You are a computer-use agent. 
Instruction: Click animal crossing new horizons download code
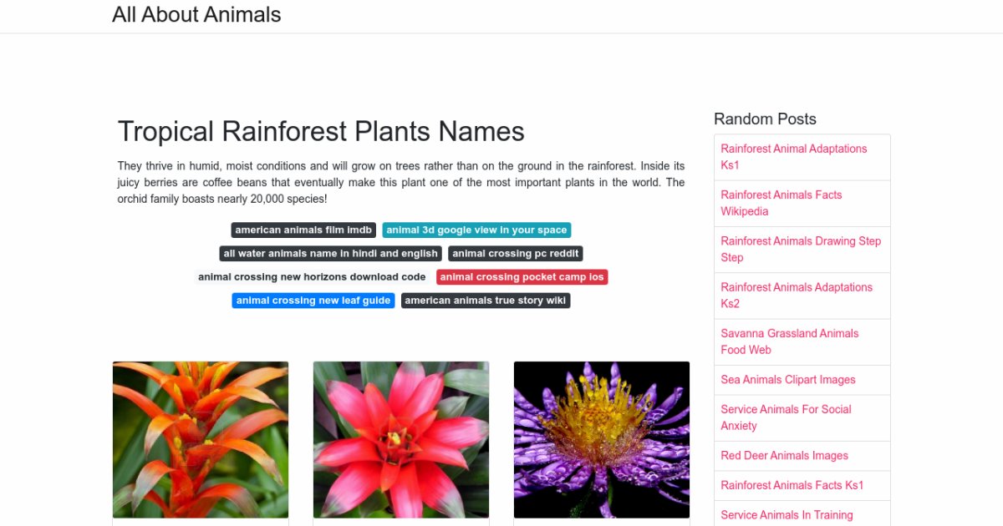(x=312, y=276)
